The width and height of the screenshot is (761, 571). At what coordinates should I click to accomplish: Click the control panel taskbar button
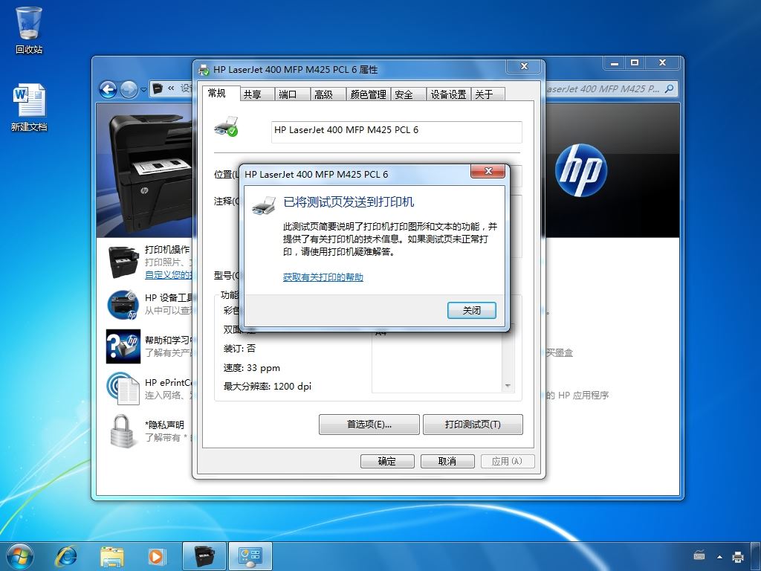point(250,556)
